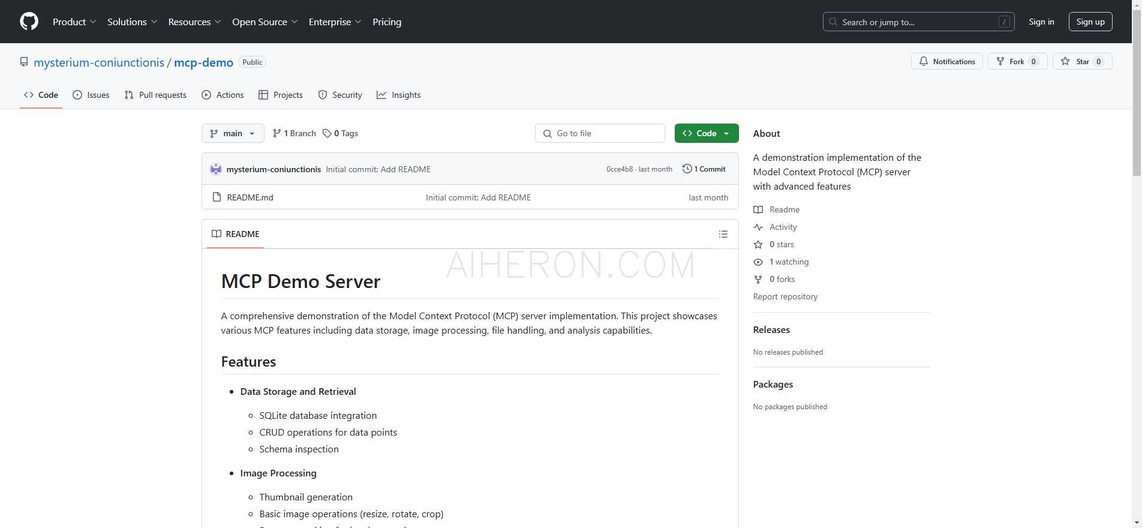Screen dimensions: 1142x528
Task: Click the Public visibility badge
Action: pos(253,62)
